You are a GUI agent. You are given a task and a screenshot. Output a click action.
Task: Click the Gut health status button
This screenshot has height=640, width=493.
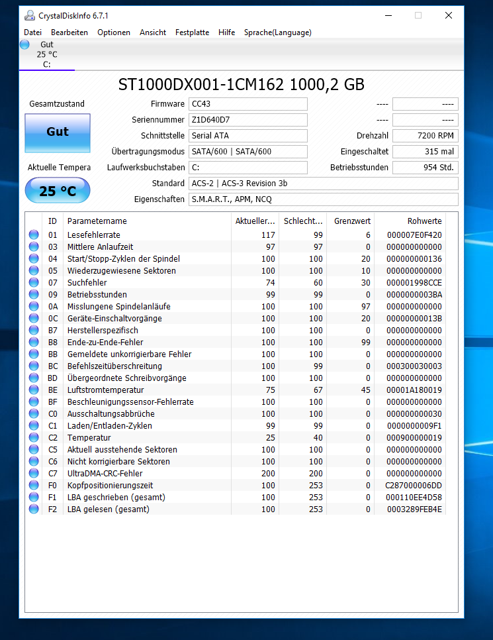point(58,133)
